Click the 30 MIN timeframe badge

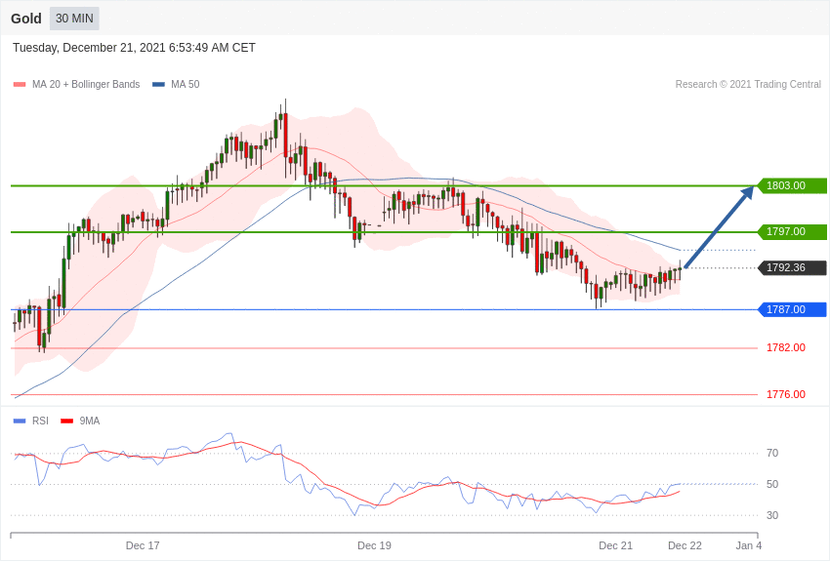pos(74,19)
